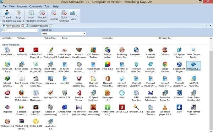Open the Modules menu

coord(22,6)
